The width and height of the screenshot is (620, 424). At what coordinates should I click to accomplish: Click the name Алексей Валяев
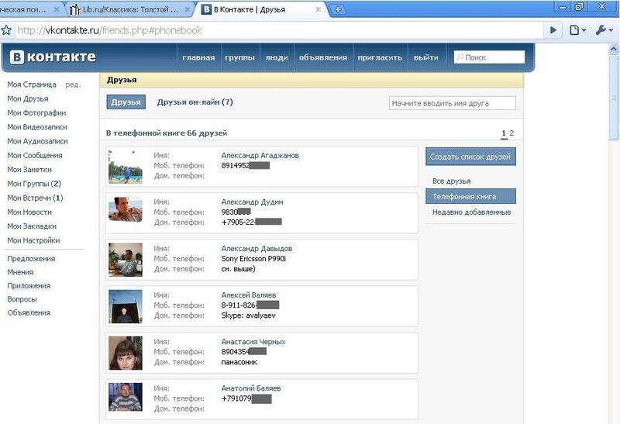point(249,295)
